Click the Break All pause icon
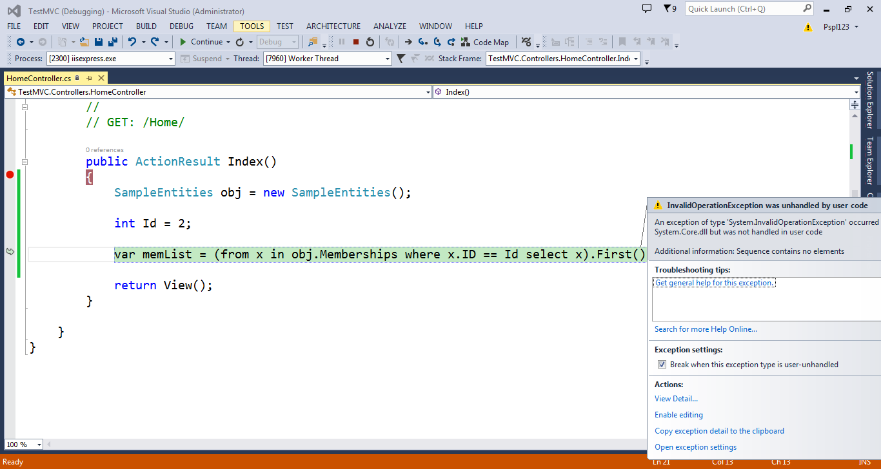The height and width of the screenshot is (469, 881). (x=342, y=42)
